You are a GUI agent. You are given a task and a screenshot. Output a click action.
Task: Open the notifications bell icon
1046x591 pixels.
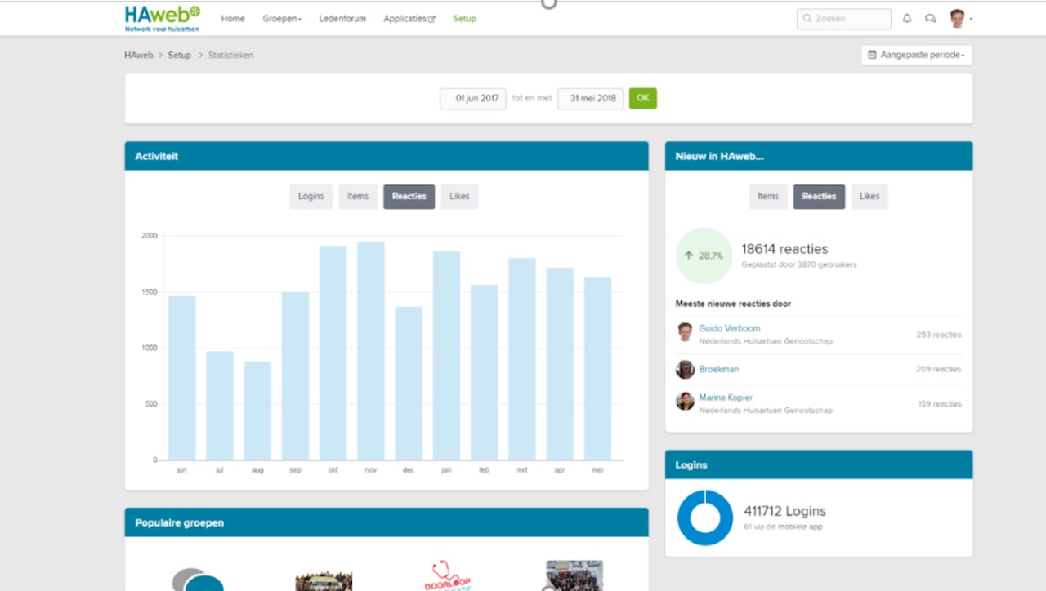click(x=907, y=18)
